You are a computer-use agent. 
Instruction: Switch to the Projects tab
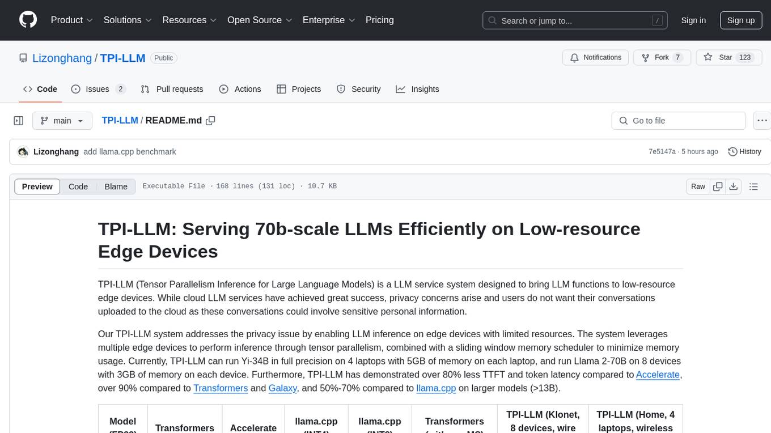point(299,89)
